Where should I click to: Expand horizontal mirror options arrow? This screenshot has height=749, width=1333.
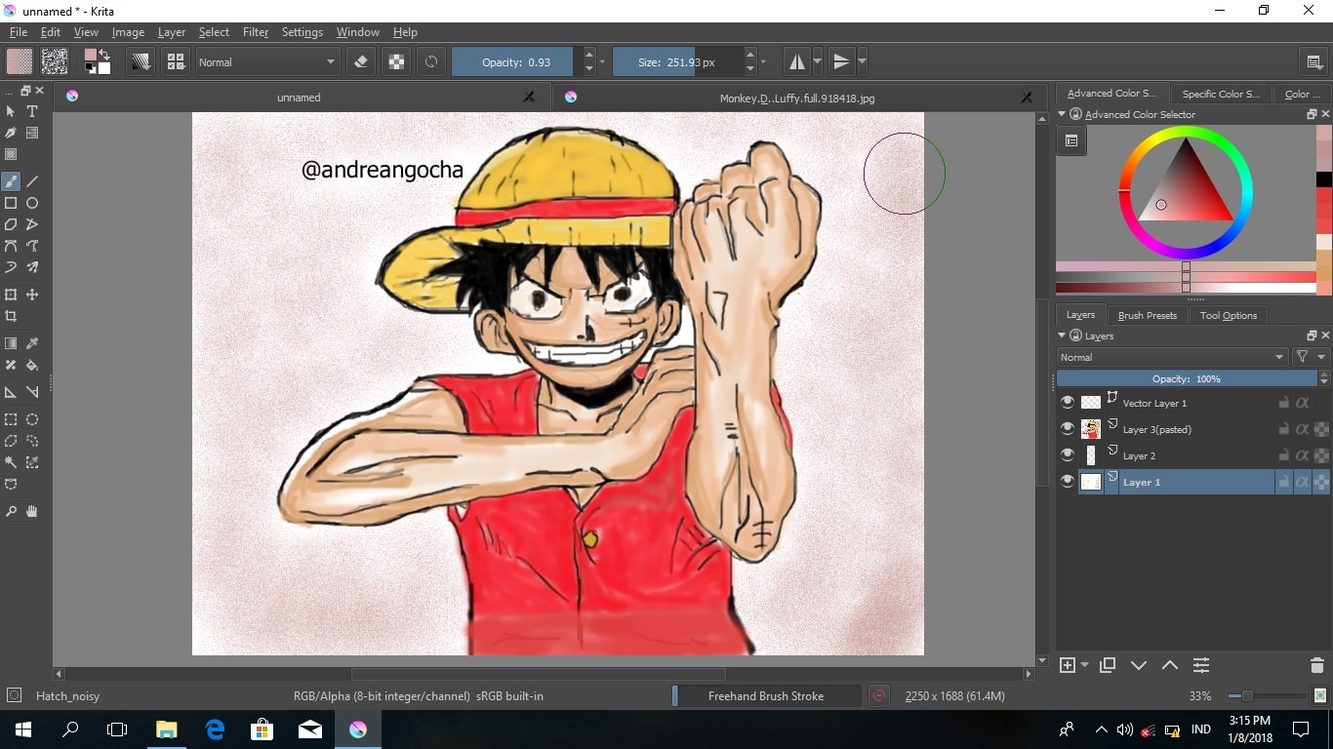[818, 61]
